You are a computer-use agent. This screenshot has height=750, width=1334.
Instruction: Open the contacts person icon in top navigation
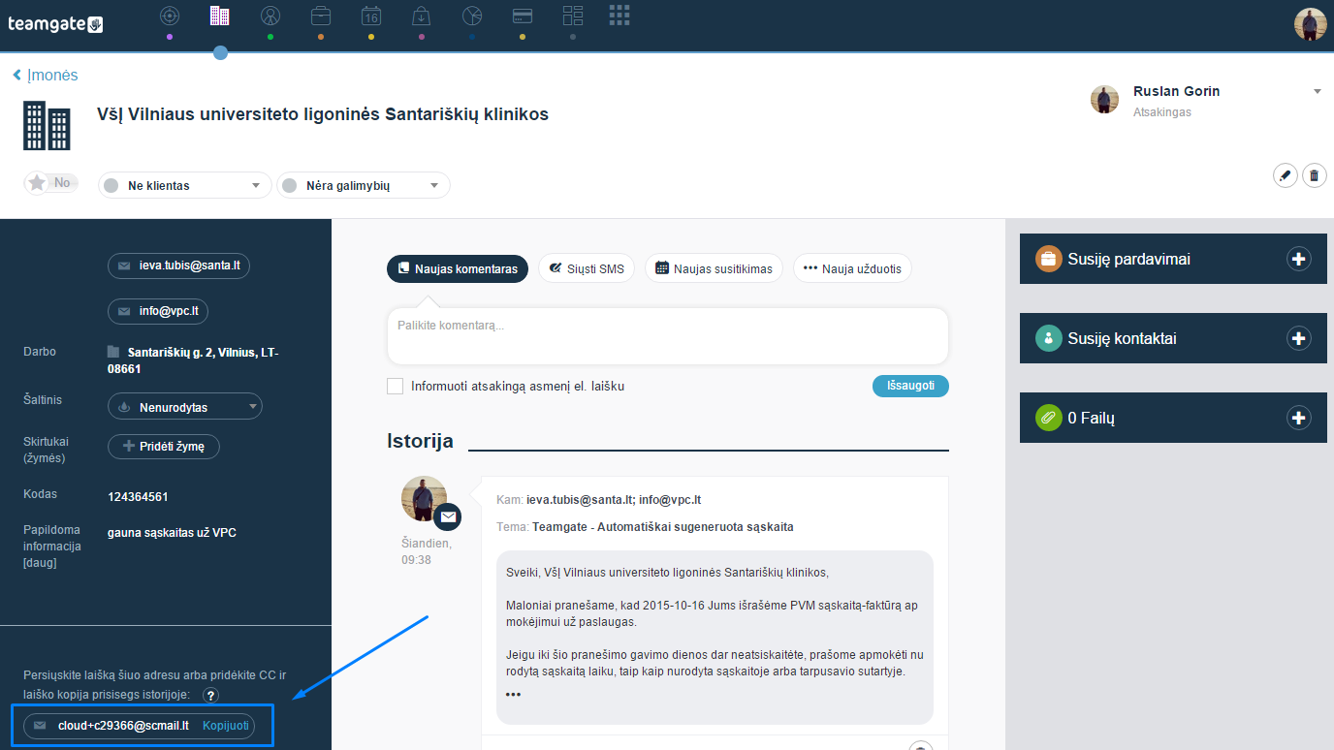pos(270,16)
